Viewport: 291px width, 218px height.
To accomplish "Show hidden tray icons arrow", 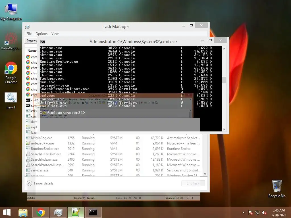I will (x=244, y=213).
